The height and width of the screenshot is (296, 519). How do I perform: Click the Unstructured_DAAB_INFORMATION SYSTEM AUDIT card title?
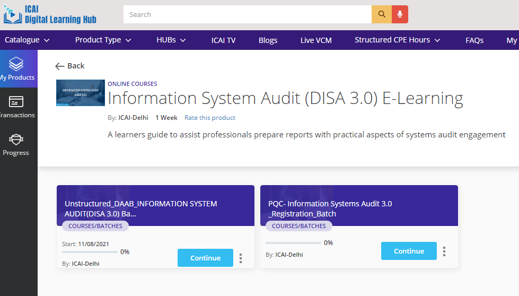tap(140, 208)
